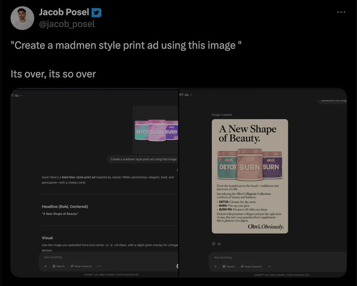The height and width of the screenshot is (286, 357).
Task: Click the 'Its over, its so over' text
Action: (x=53, y=74)
